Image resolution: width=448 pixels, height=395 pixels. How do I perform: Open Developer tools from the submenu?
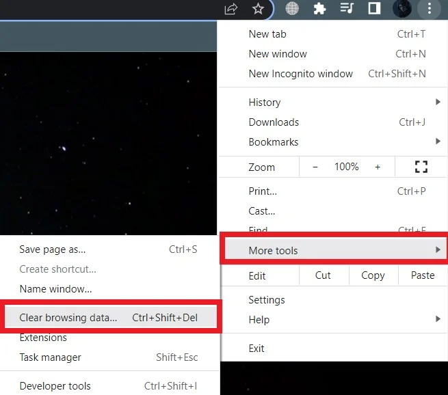(x=109, y=386)
